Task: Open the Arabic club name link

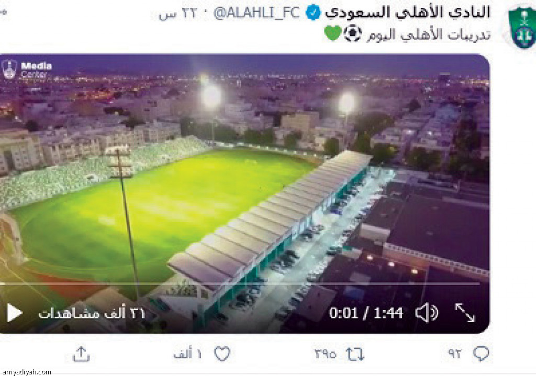Action: pos(407,13)
